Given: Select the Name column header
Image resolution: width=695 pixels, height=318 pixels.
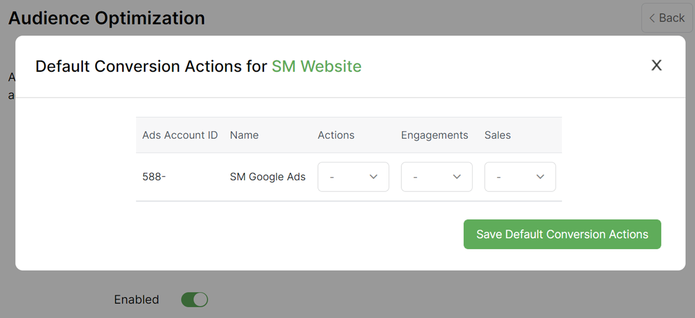Looking at the screenshot, I should click(244, 135).
